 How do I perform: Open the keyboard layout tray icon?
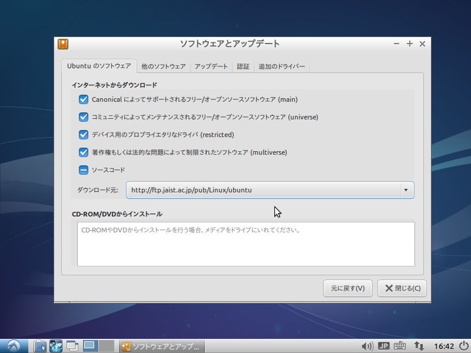400,346
